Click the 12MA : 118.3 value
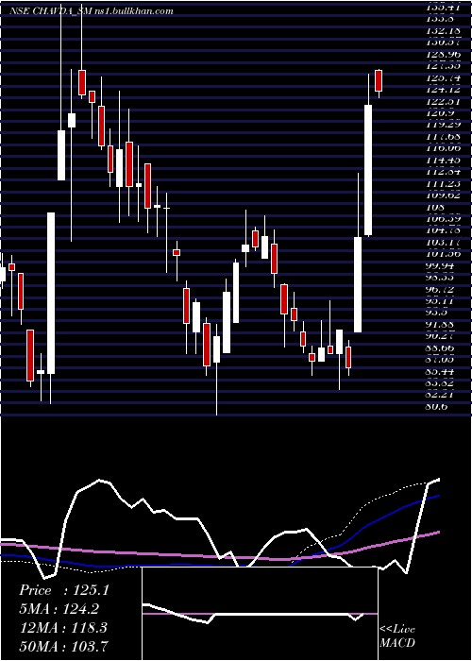The image size is (472, 661). pos(63,627)
